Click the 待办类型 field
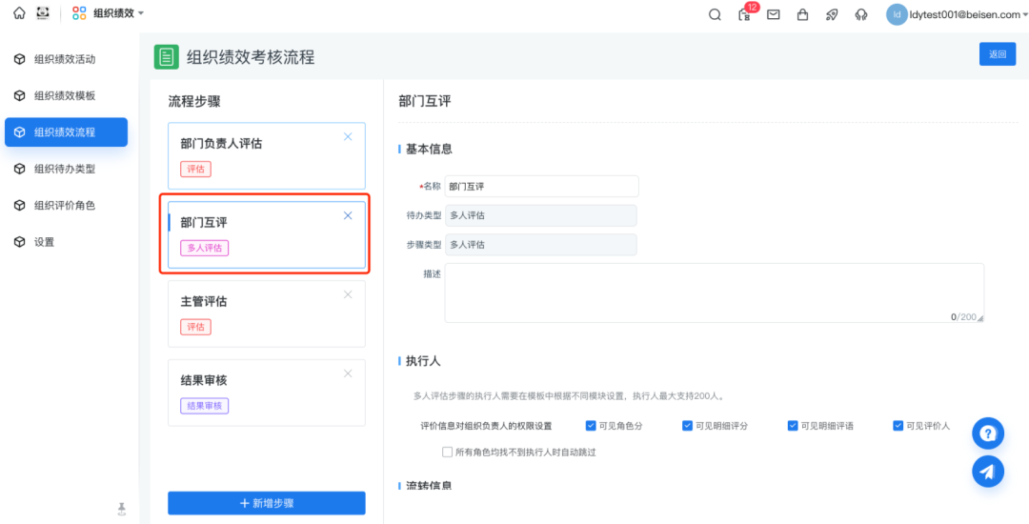The width and height of the screenshot is (1029, 524). (x=541, y=215)
